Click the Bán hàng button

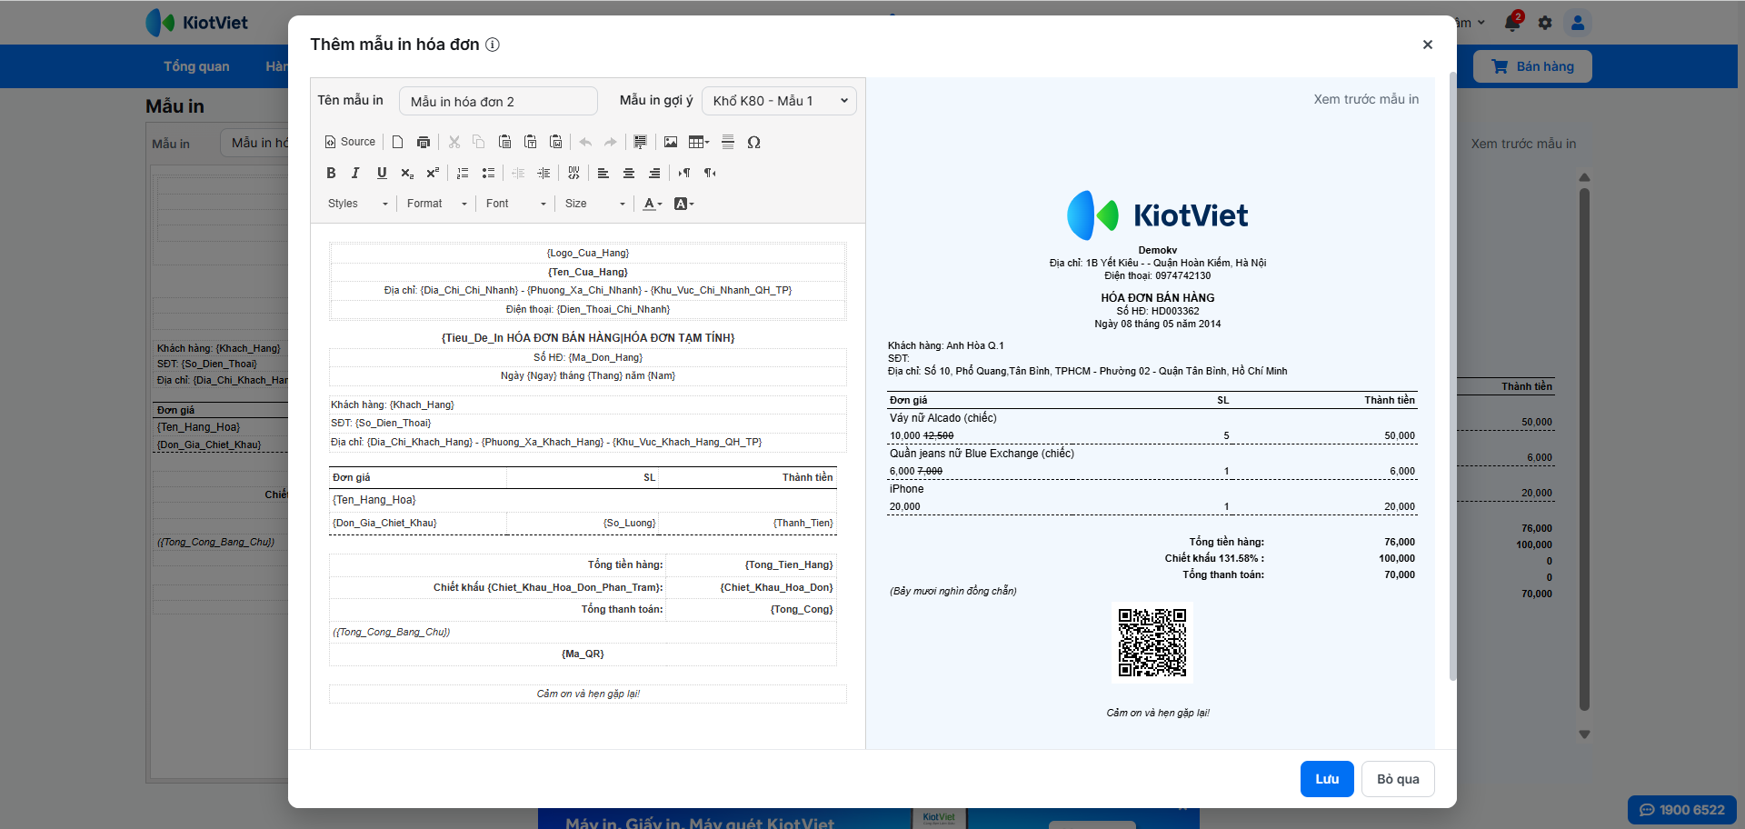pos(1532,66)
